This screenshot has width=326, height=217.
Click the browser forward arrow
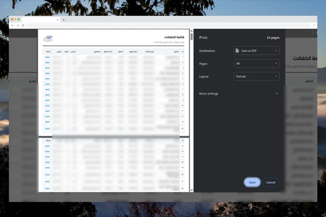tap(18, 25)
